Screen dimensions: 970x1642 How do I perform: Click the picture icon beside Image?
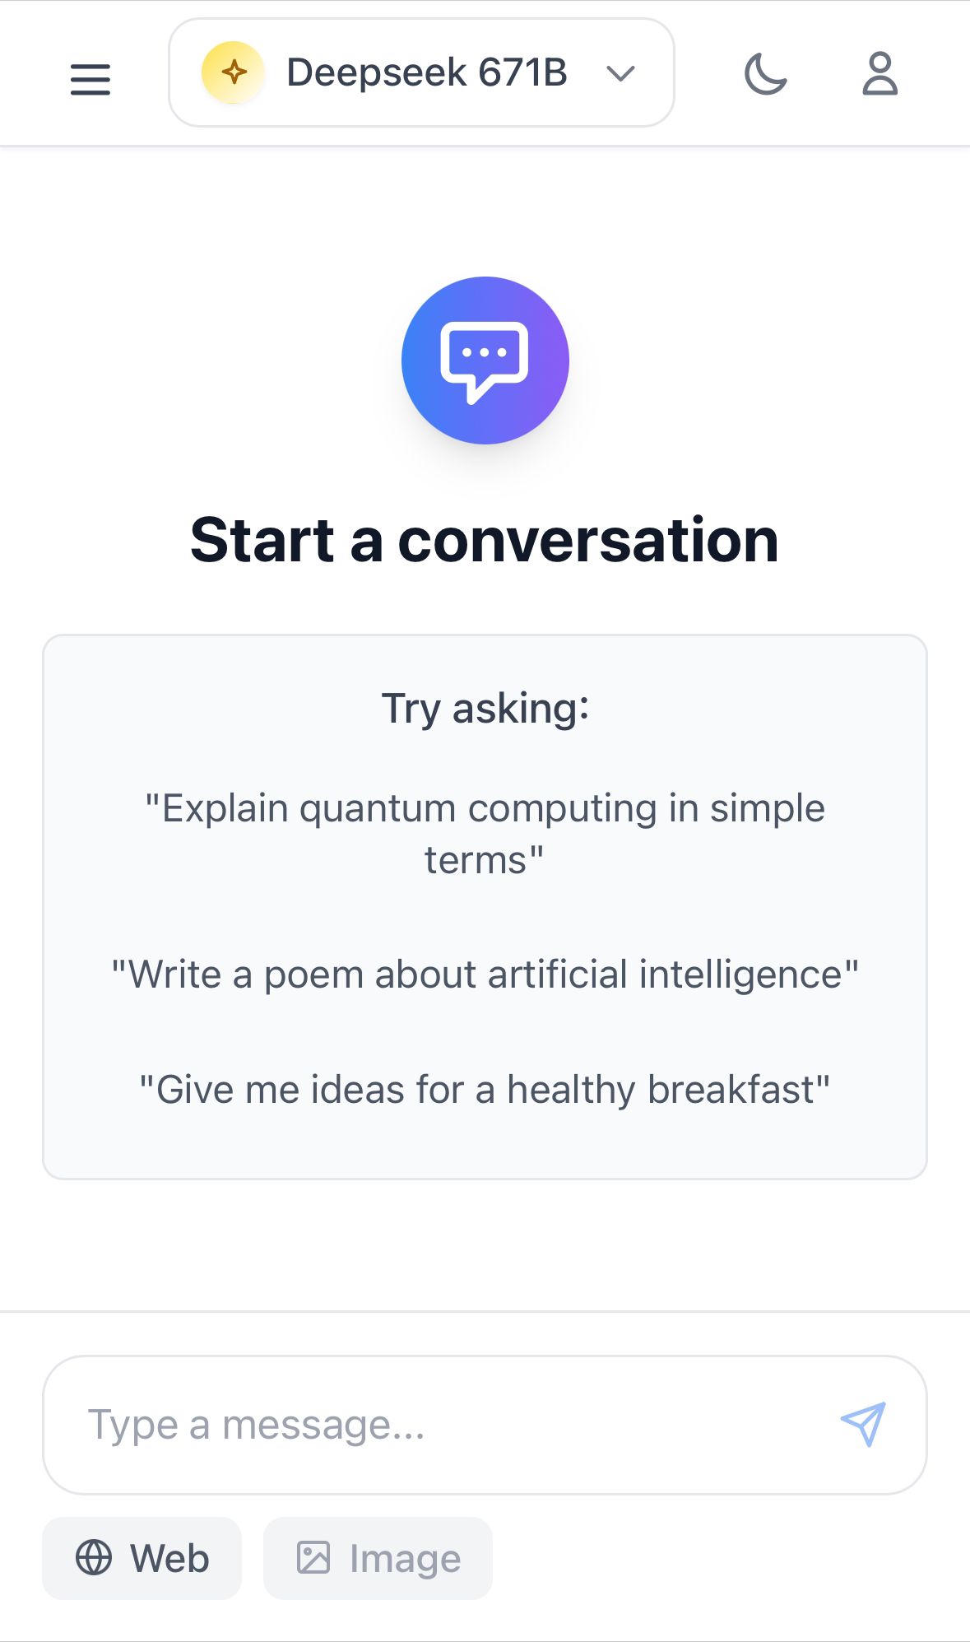tap(313, 1558)
